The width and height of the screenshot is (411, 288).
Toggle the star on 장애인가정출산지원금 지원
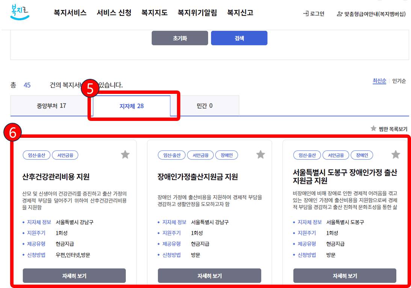pos(260,154)
